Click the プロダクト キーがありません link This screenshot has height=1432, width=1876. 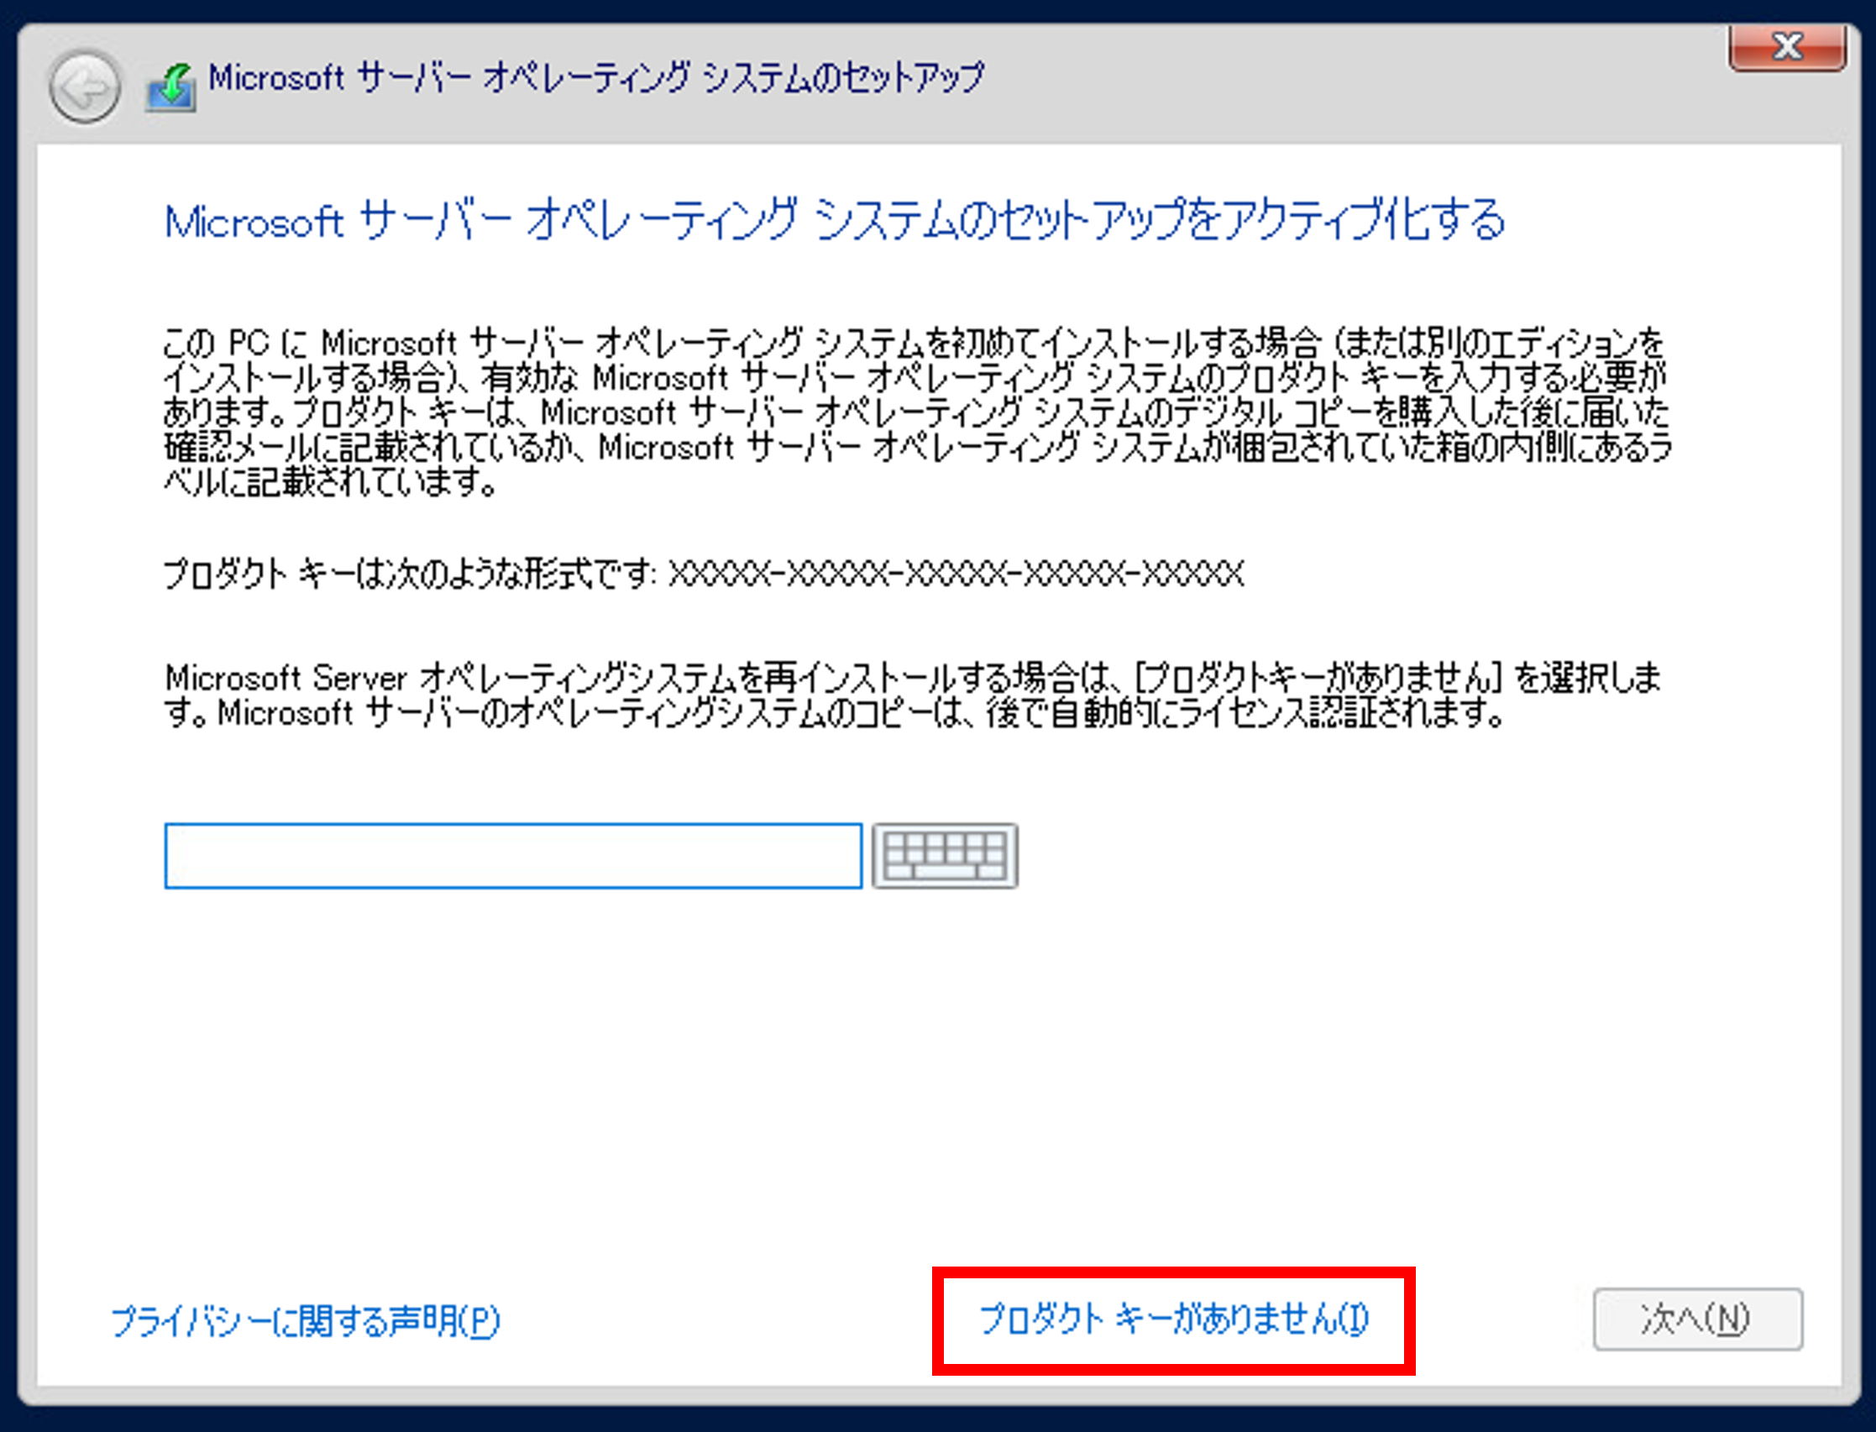(x=1173, y=1319)
